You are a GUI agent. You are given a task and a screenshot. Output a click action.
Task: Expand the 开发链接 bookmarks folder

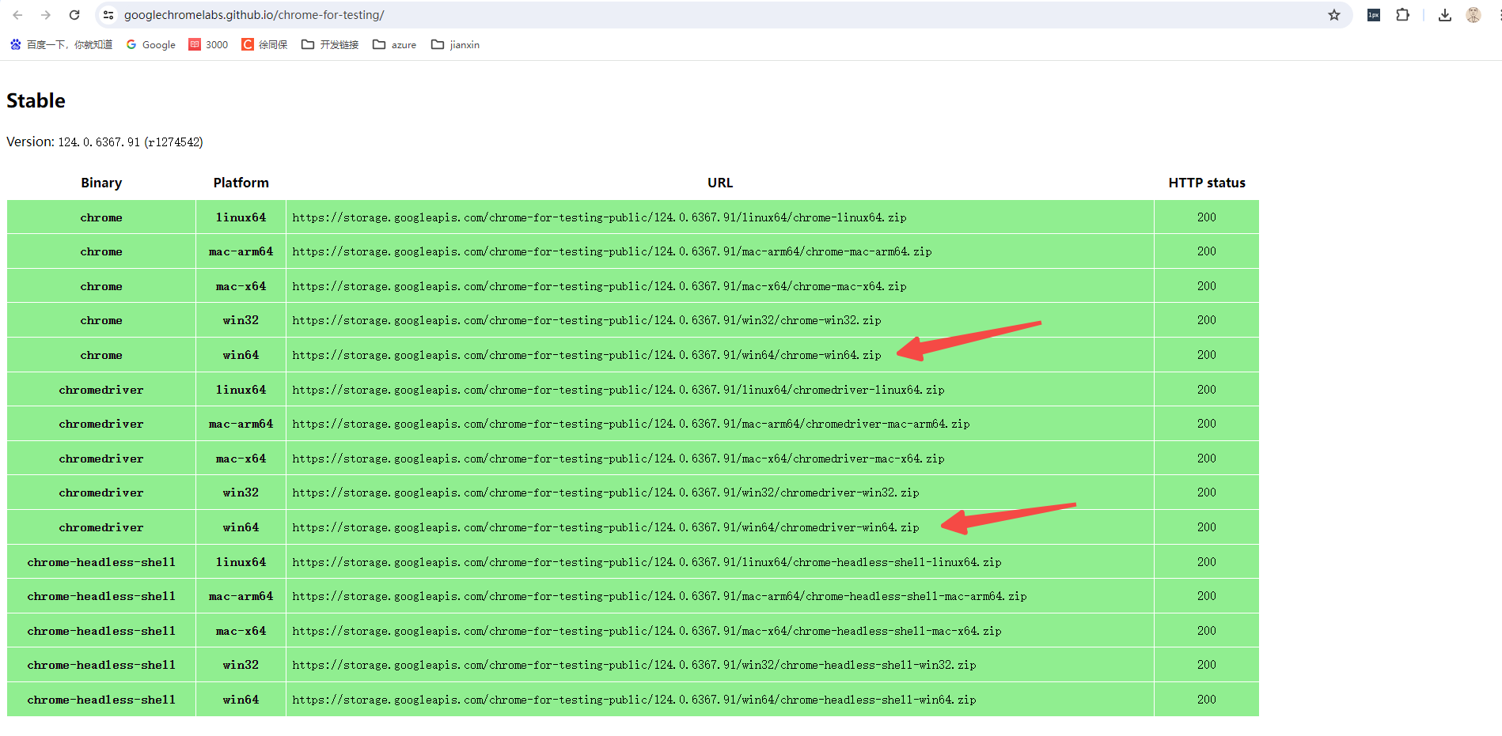(x=329, y=44)
